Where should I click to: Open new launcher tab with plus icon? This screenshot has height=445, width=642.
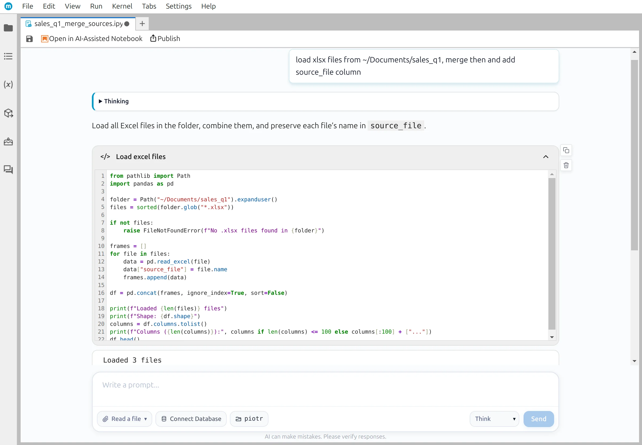(142, 24)
